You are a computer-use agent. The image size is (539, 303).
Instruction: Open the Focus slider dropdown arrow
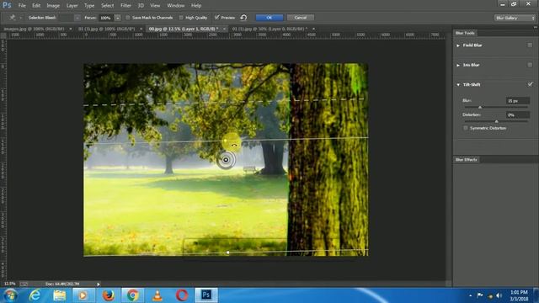click(x=118, y=18)
